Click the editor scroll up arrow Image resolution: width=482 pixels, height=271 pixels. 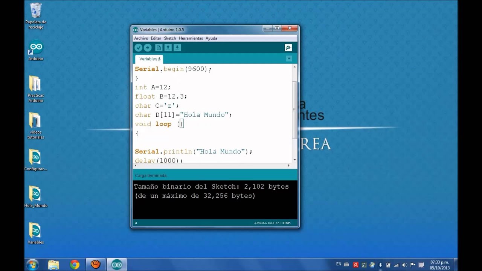click(x=294, y=67)
